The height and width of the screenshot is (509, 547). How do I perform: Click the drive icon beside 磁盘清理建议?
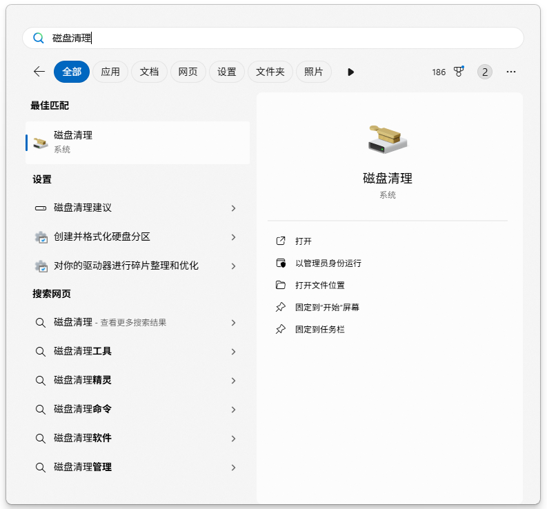click(x=41, y=208)
